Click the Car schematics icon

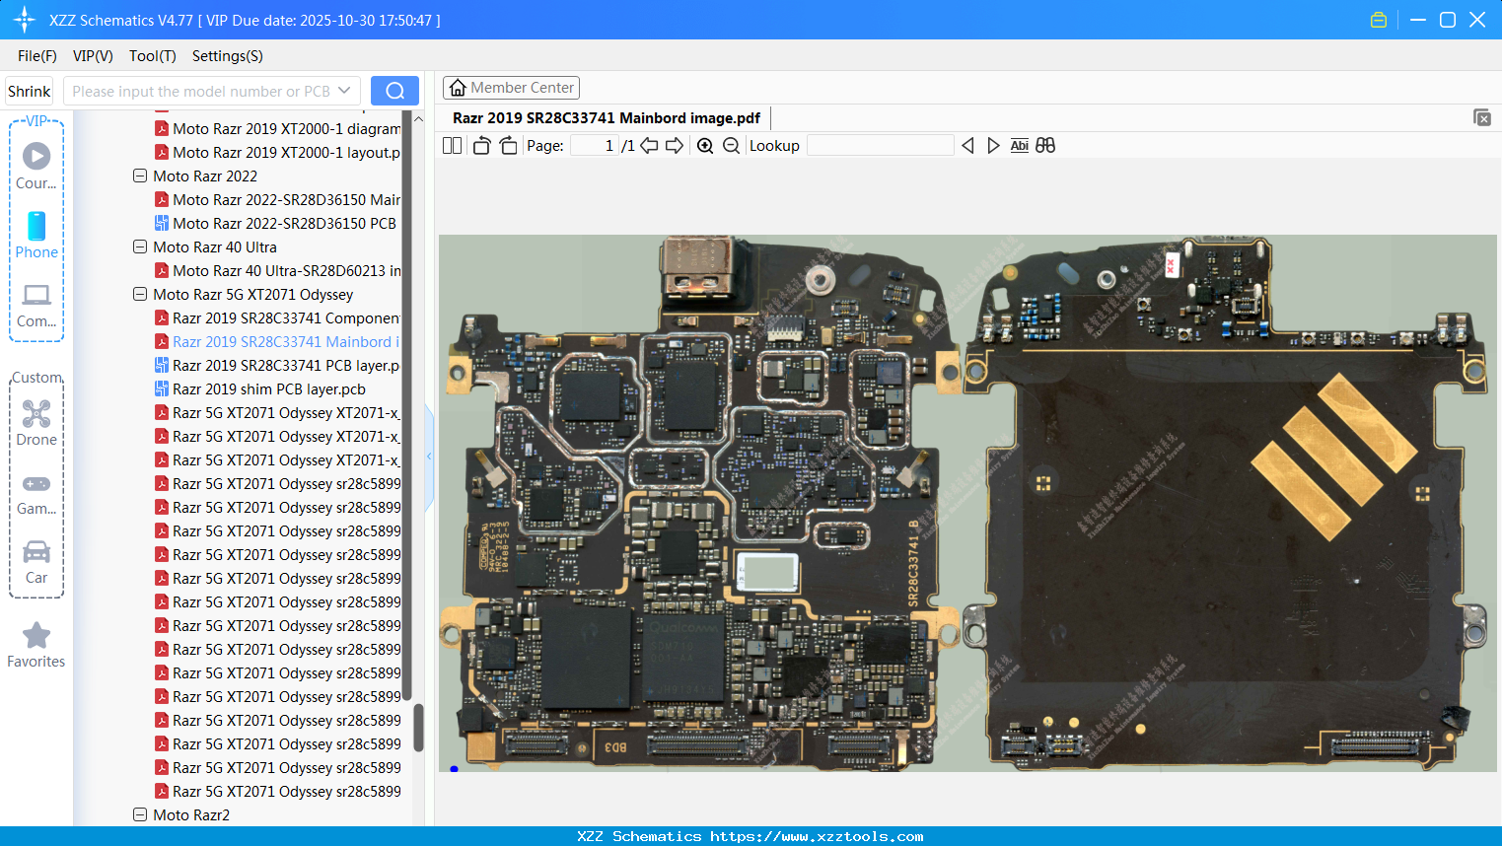(36, 560)
